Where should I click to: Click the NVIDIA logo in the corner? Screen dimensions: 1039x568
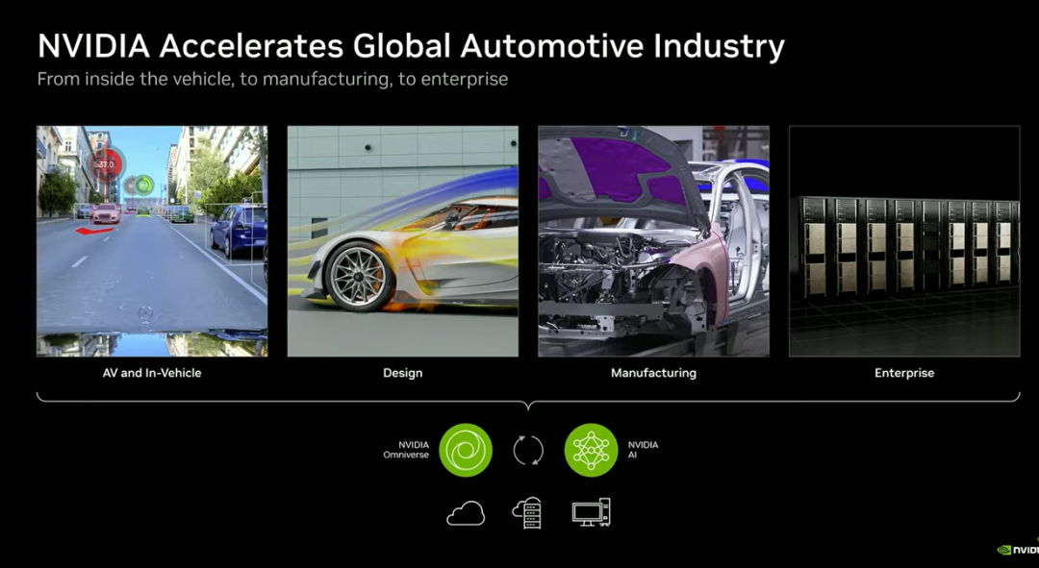1018,550
